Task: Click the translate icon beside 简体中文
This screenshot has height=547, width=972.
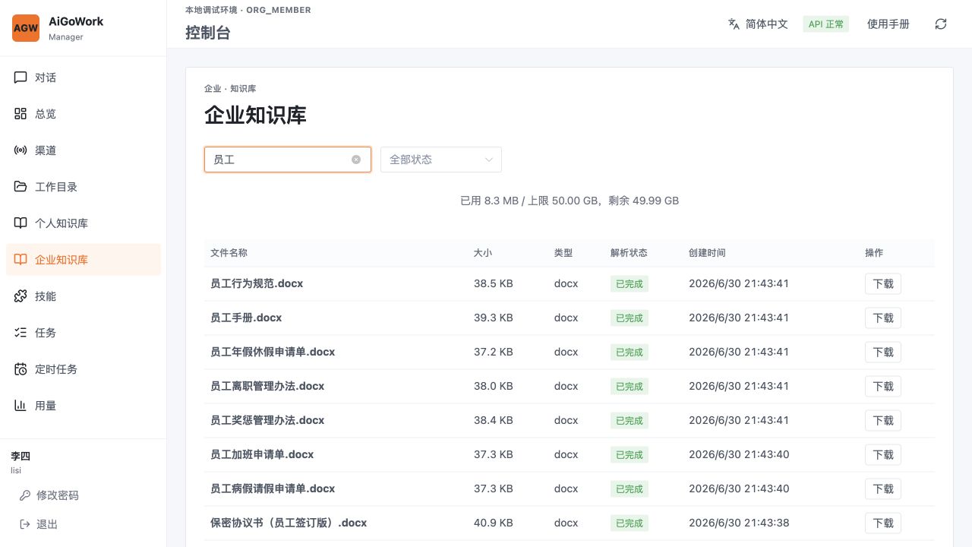Action: pos(734,24)
